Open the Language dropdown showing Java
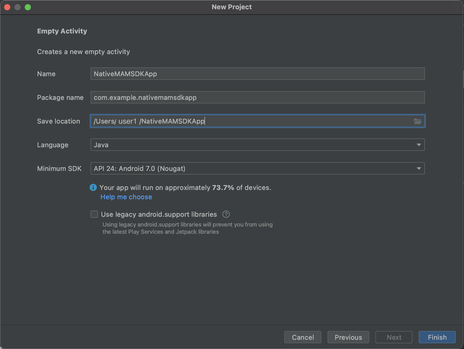This screenshot has width=464, height=349. [x=257, y=145]
